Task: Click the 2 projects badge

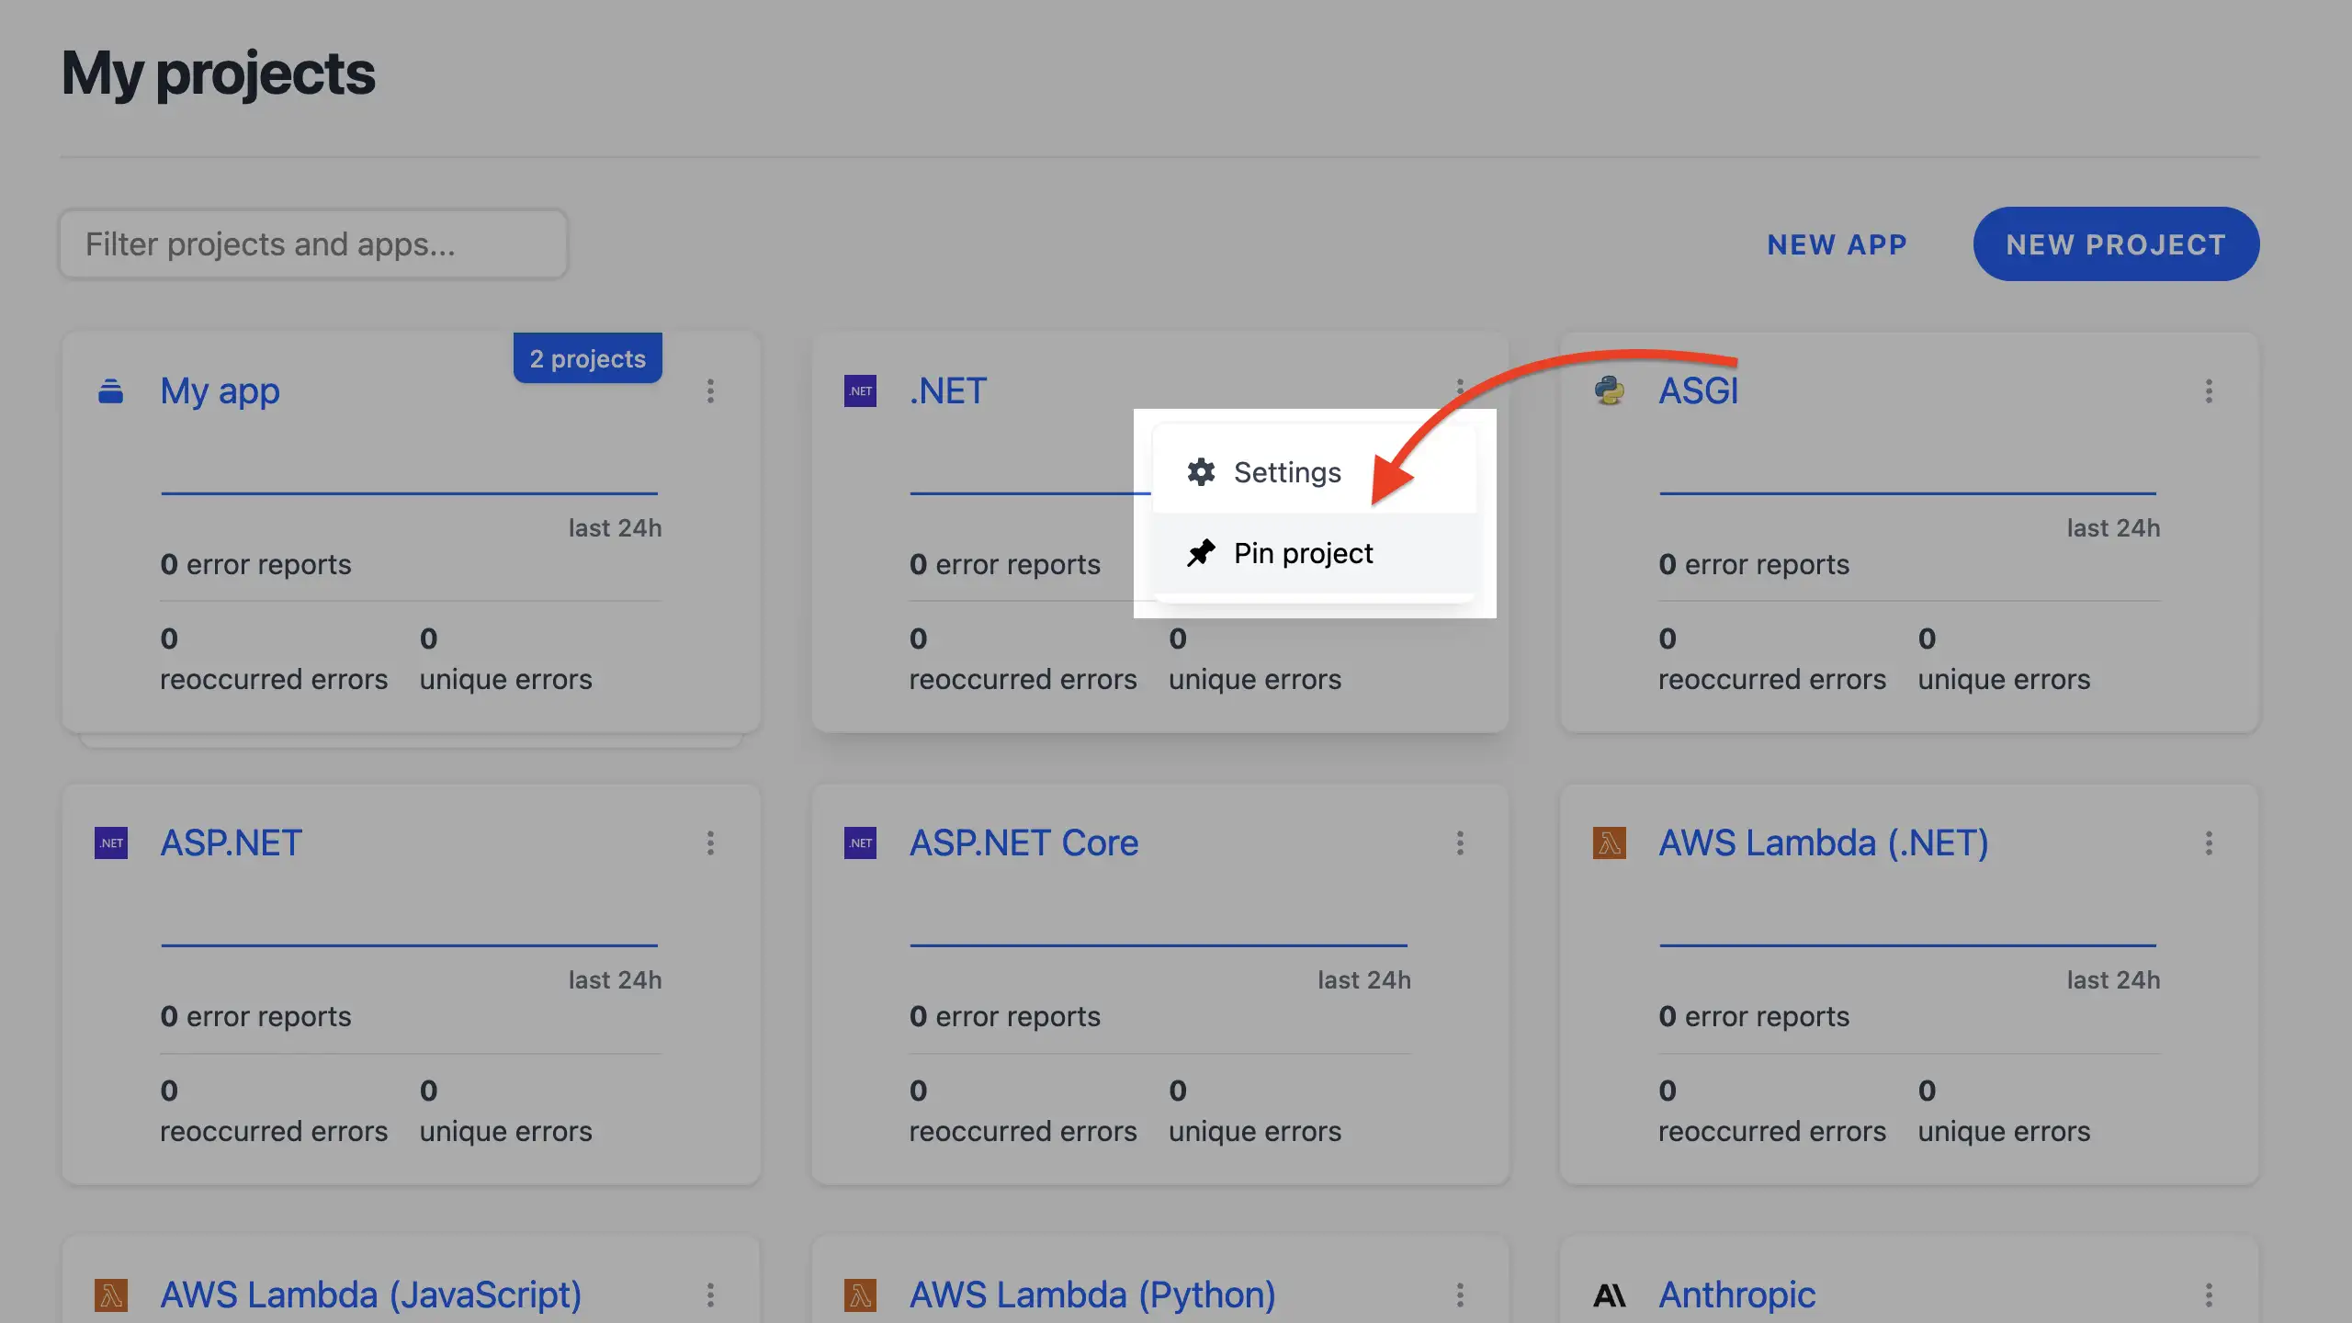Action: tap(588, 358)
